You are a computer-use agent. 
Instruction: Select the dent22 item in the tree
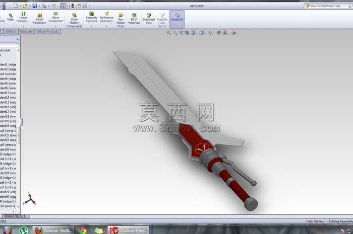coord(8,135)
